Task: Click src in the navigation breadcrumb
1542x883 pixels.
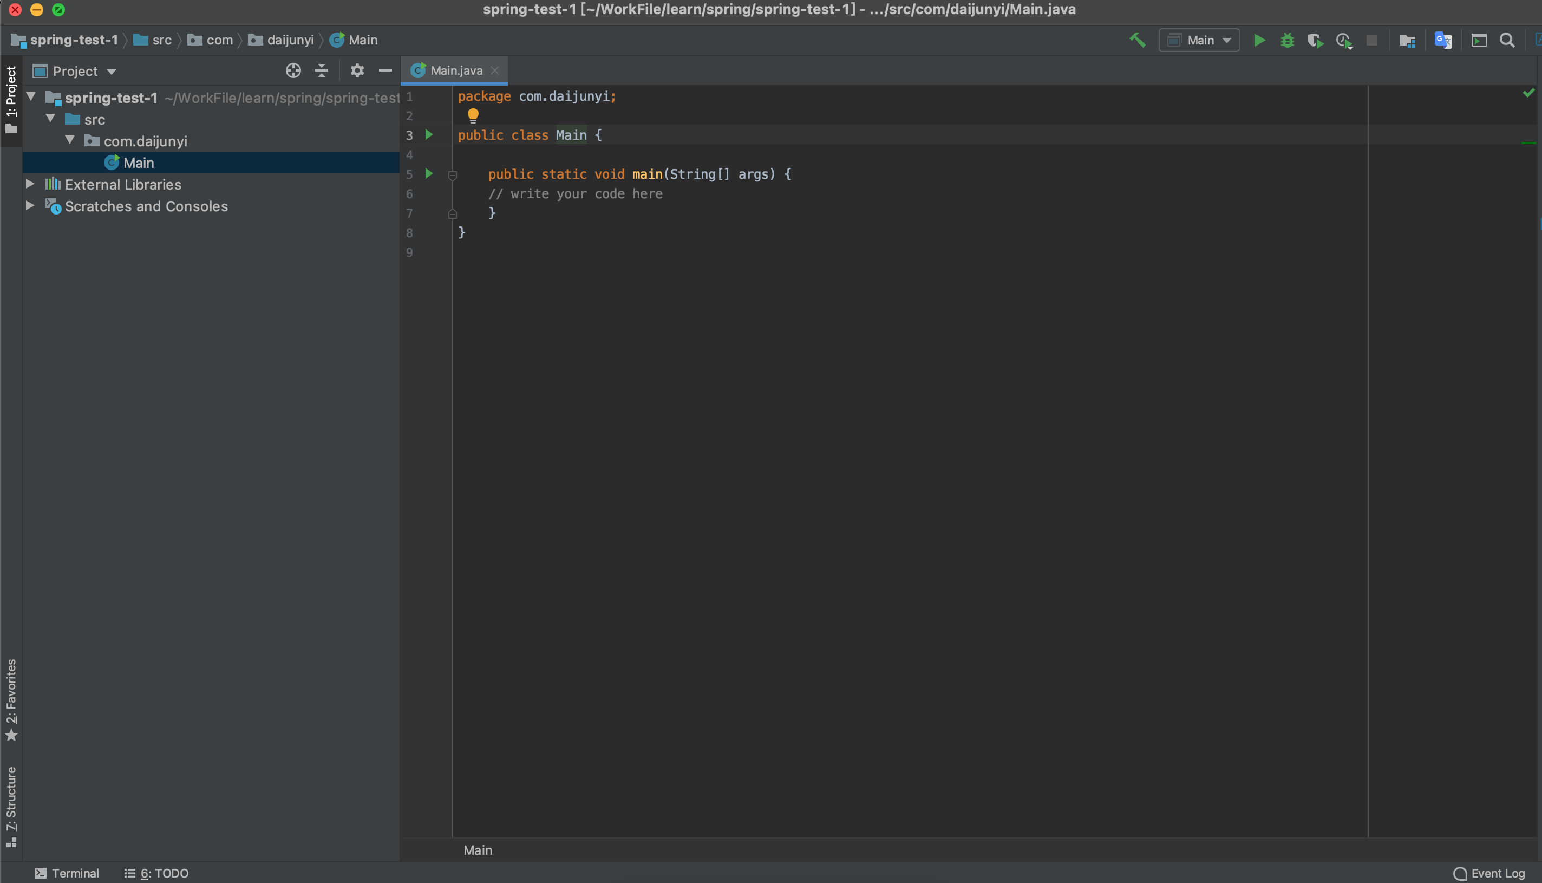Action: pos(153,40)
